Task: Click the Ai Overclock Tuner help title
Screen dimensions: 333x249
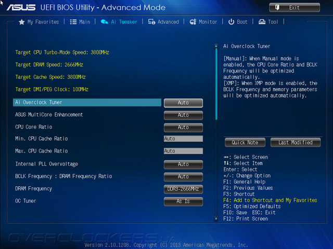Action: pos(247,46)
